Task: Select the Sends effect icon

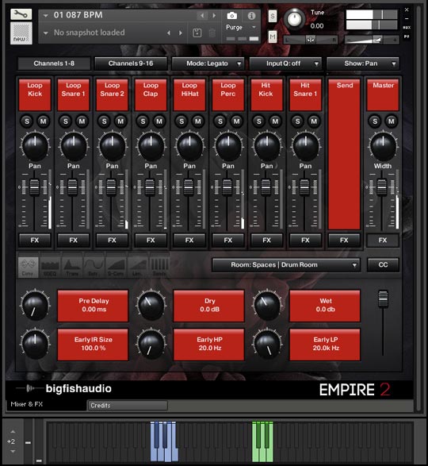Action: (x=159, y=268)
